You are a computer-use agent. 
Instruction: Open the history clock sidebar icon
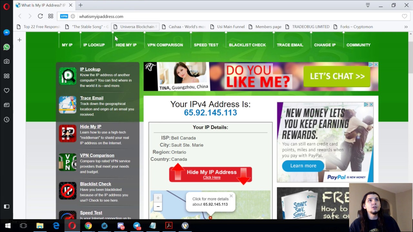coord(6,120)
